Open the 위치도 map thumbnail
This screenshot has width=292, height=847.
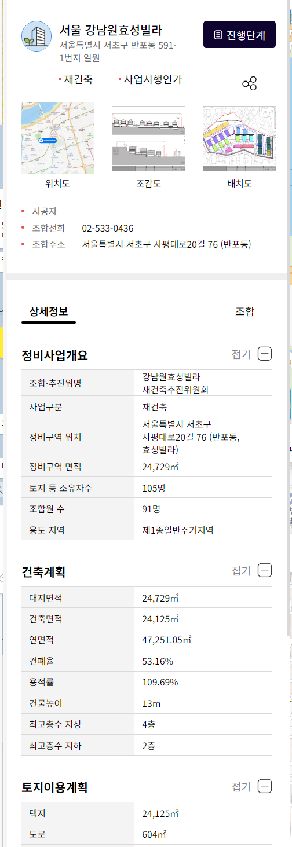pos(57,138)
